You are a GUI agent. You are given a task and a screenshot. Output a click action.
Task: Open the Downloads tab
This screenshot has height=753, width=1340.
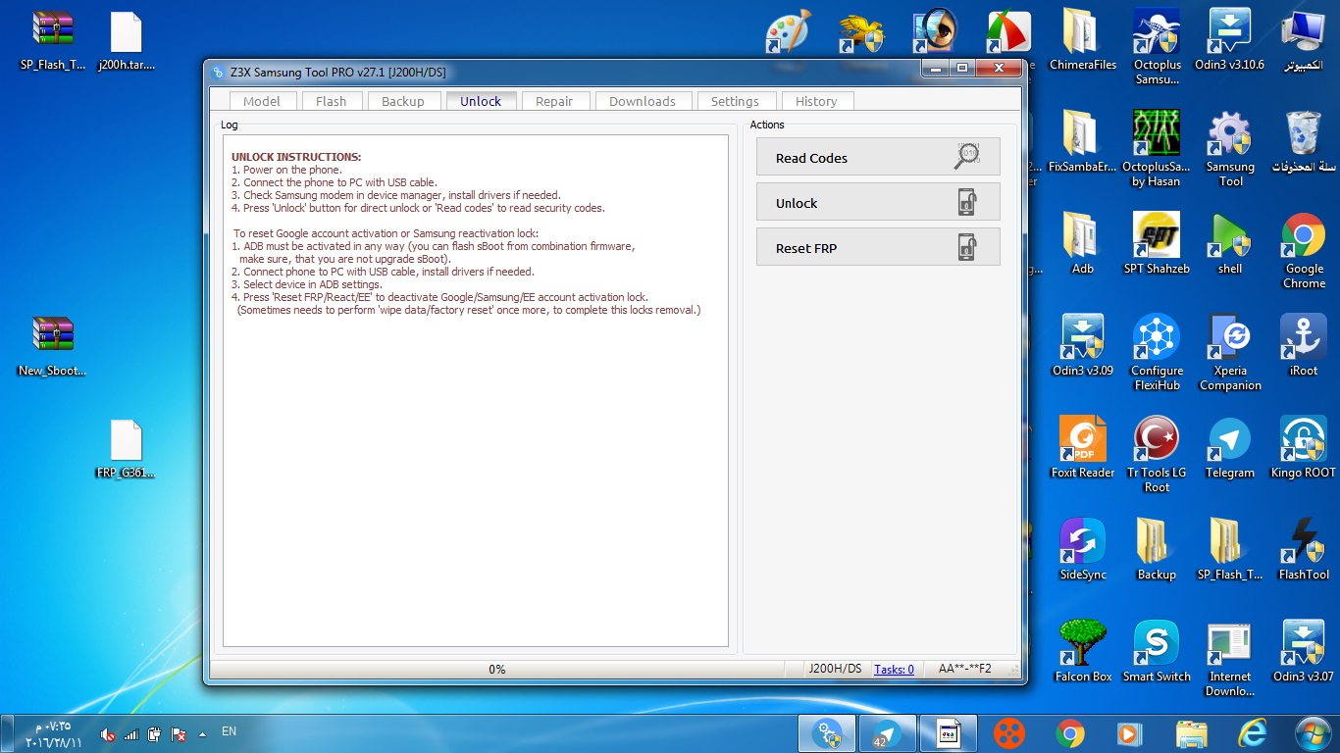click(x=643, y=101)
